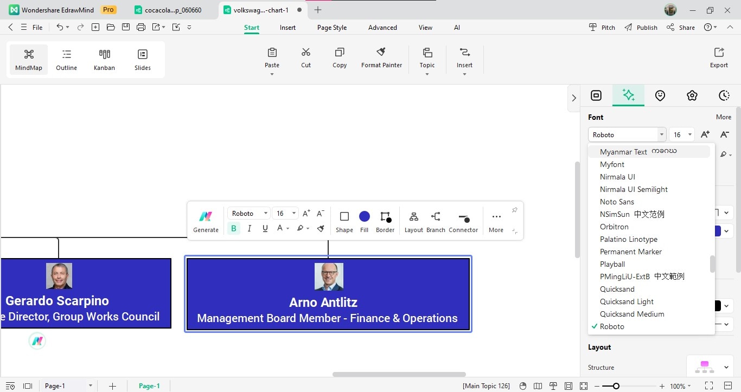
Task: Open the smiley sticker panel tab
Action: [660, 95]
